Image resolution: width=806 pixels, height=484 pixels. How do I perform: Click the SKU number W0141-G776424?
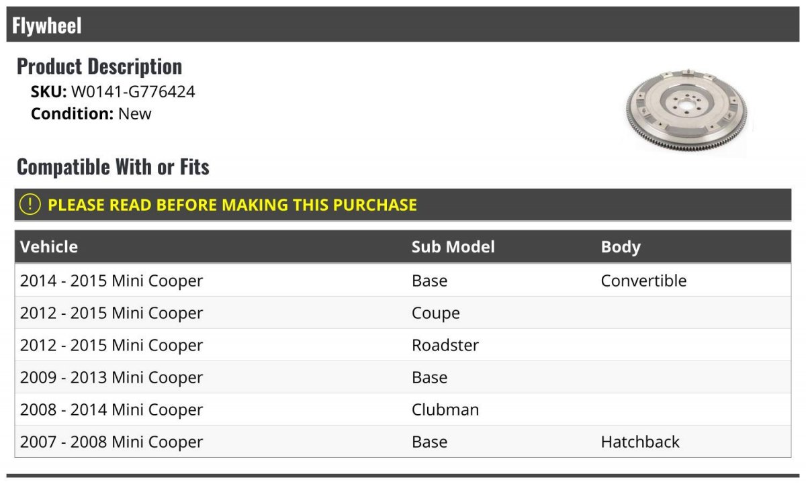pyautogui.click(x=133, y=92)
